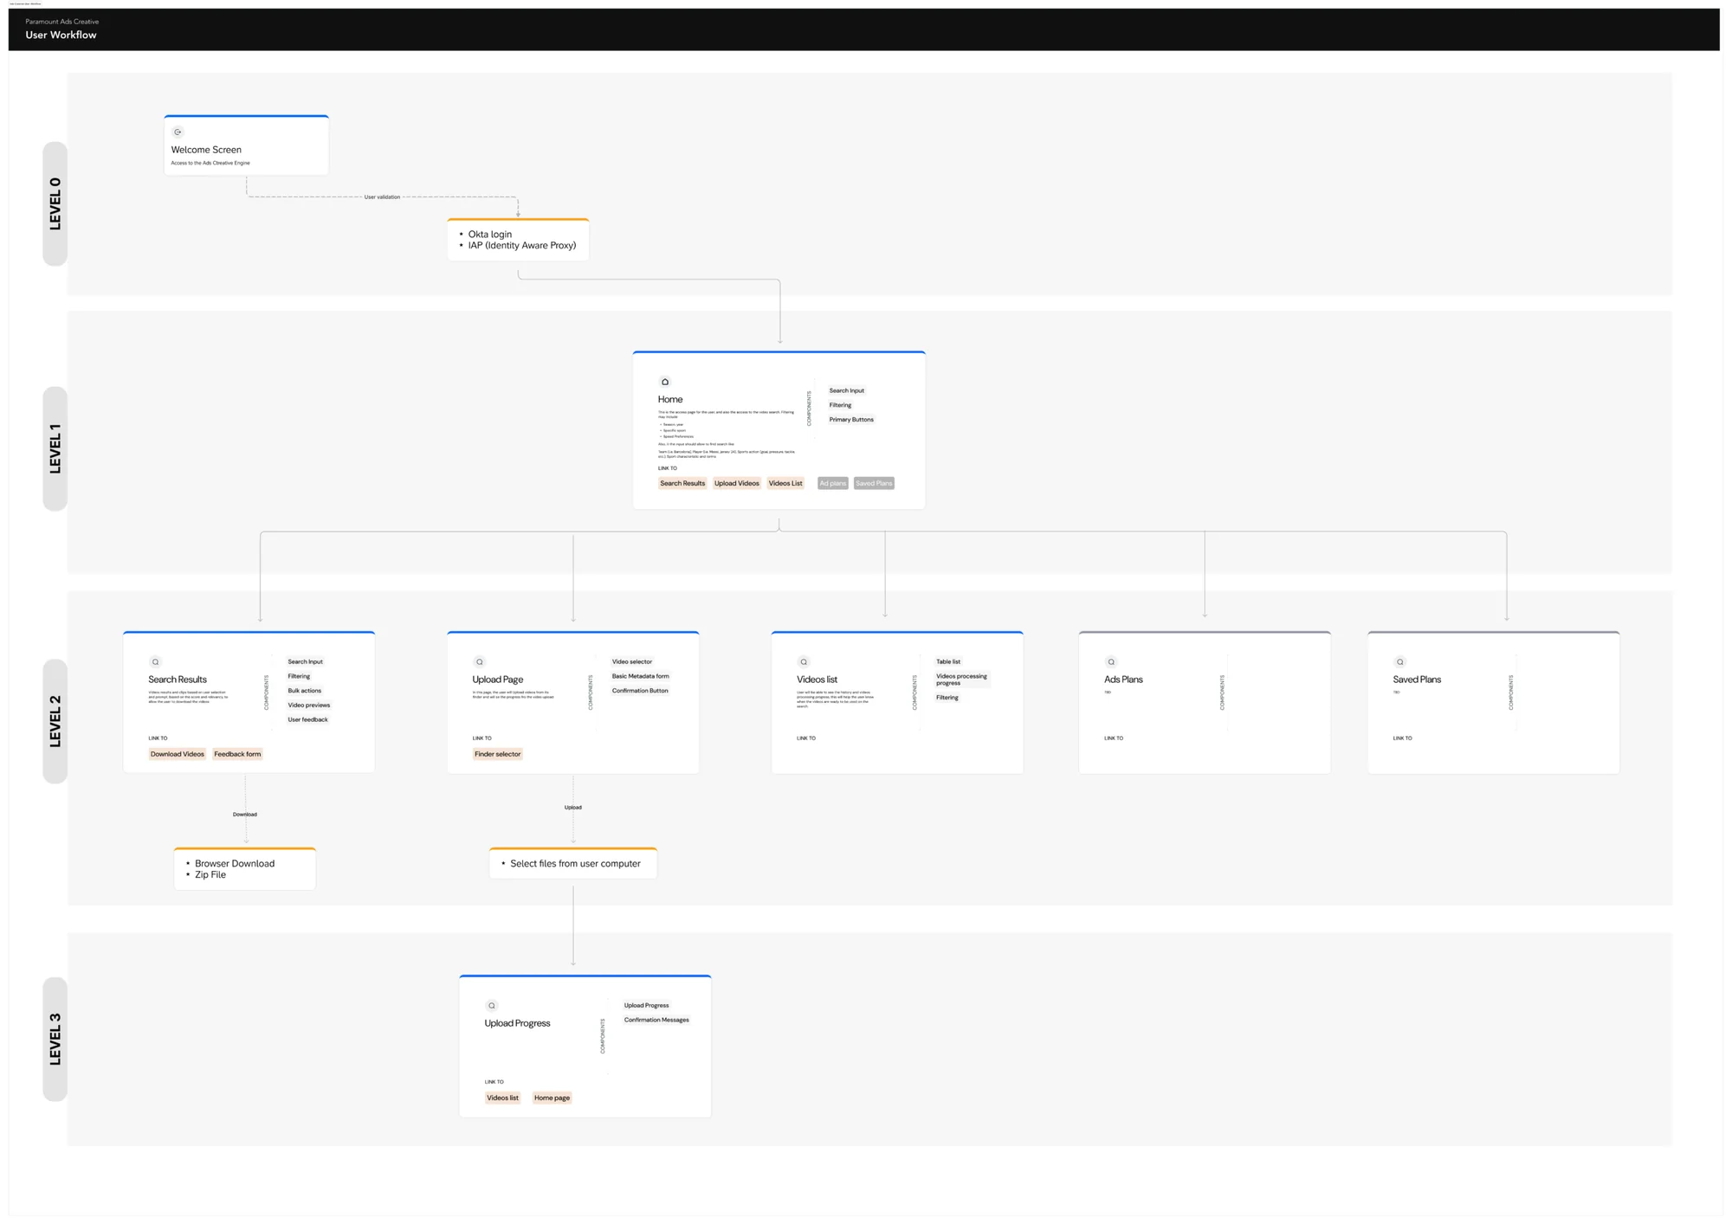
Task: Click the Welcome Screen title
Action: pos(206,150)
